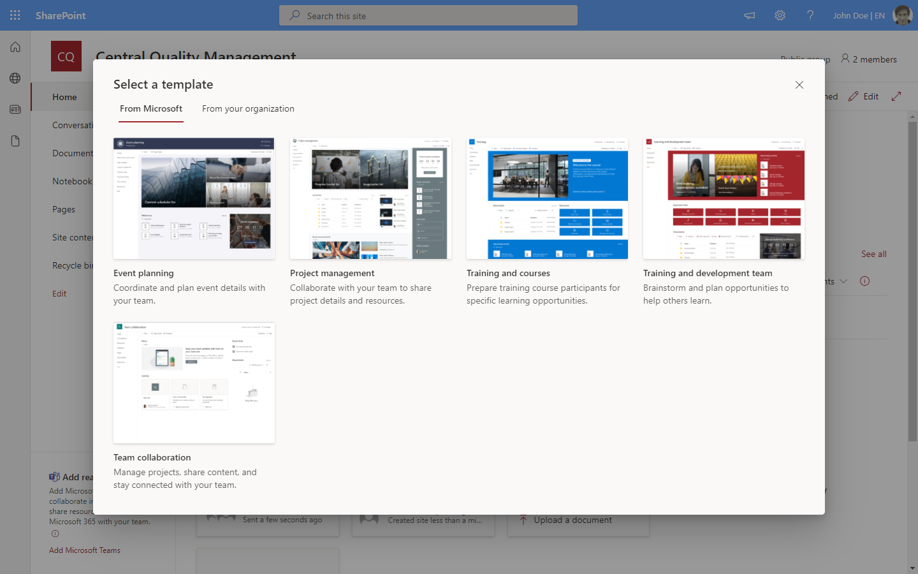Open Help via the question mark icon
Viewport: 918px width, 574px height.
pyautogui.click(x=810, y=15)
